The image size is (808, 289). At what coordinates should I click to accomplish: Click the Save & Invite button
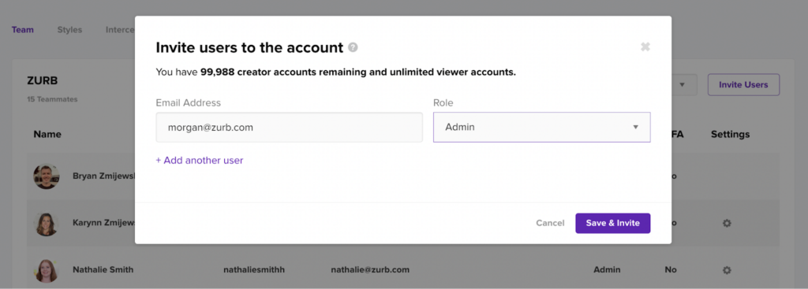click(612, 223)
